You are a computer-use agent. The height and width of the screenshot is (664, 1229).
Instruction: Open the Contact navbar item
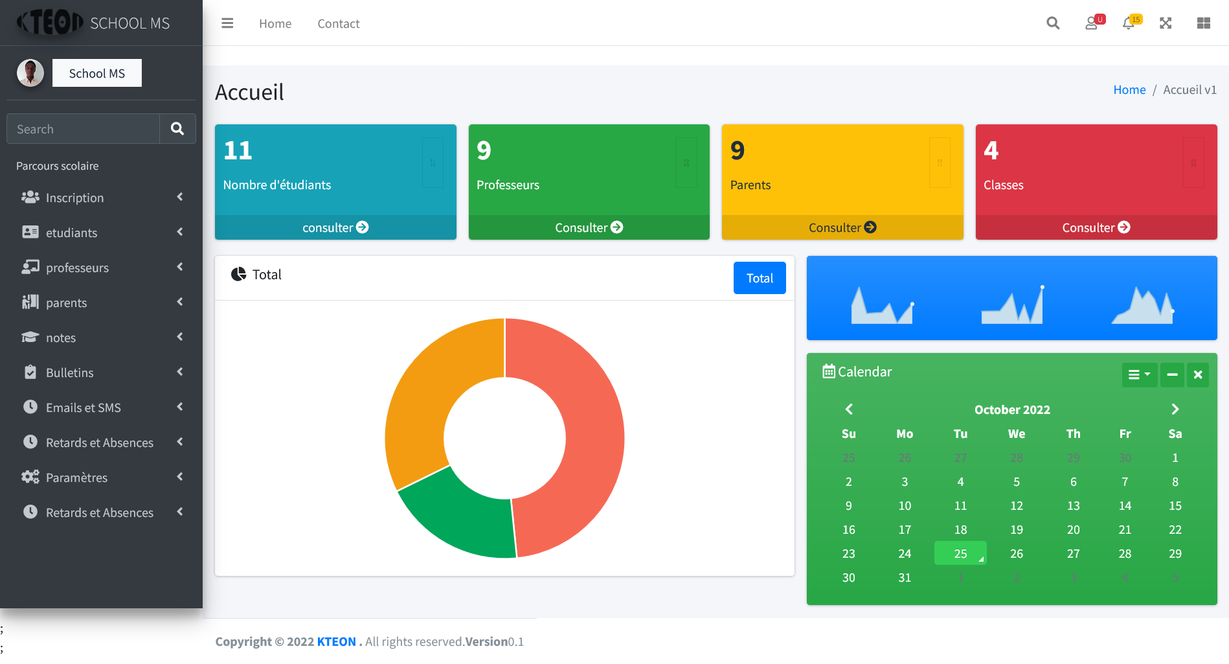point(338,23)
